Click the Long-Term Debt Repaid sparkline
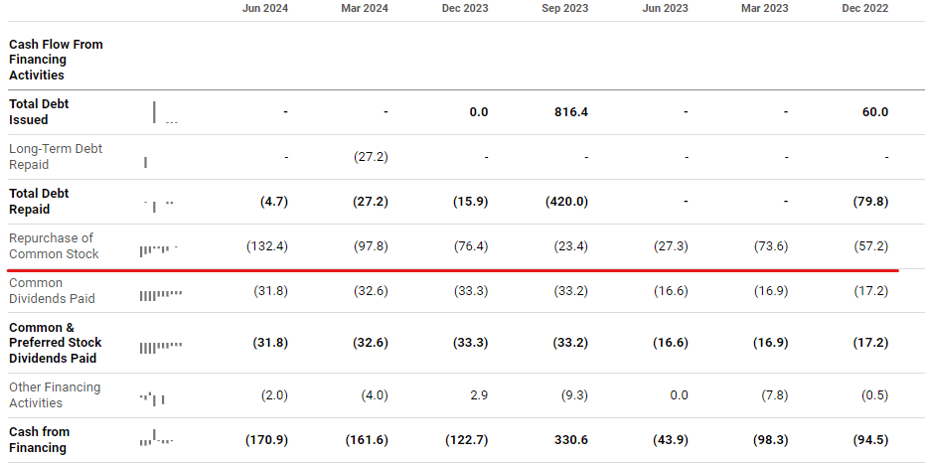This screenshot has width=925, height=463. tap(146, 161)
